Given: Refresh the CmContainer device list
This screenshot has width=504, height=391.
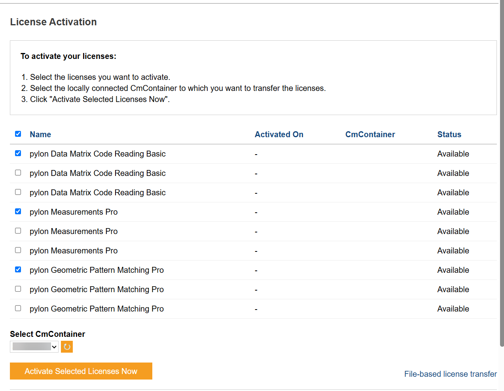Looking at the screenshot, I should 66,347.
